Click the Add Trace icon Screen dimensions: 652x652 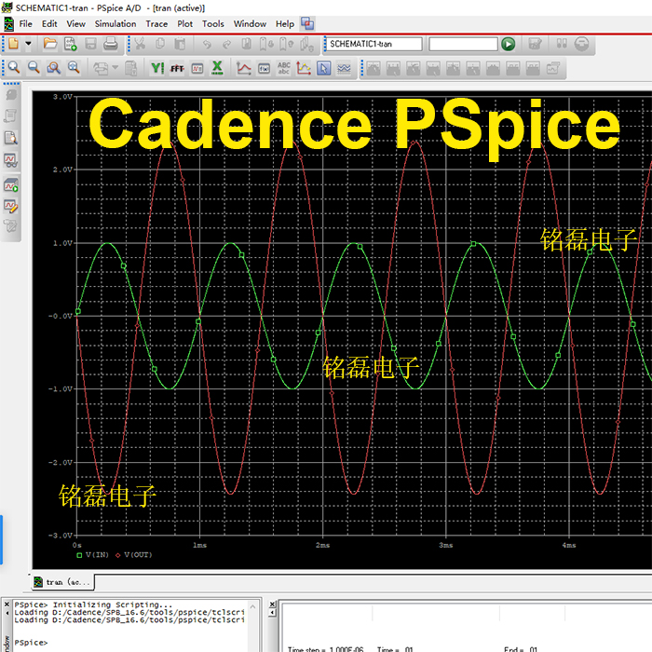click(x=244, y=68)
